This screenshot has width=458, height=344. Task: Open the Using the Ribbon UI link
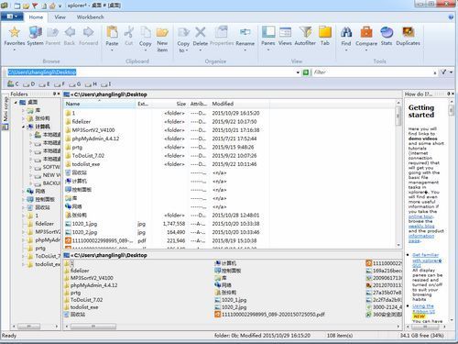tap(423, 309)
